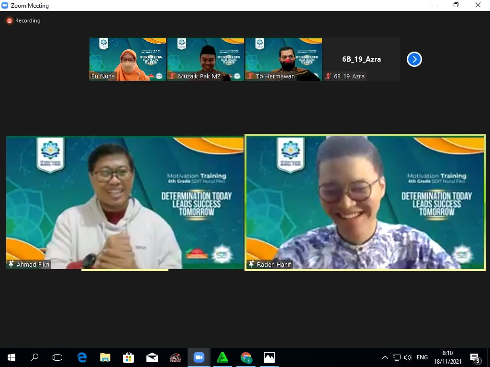Open the ENG language input selector
The image size is (490, 367).
tap(422, 357)
